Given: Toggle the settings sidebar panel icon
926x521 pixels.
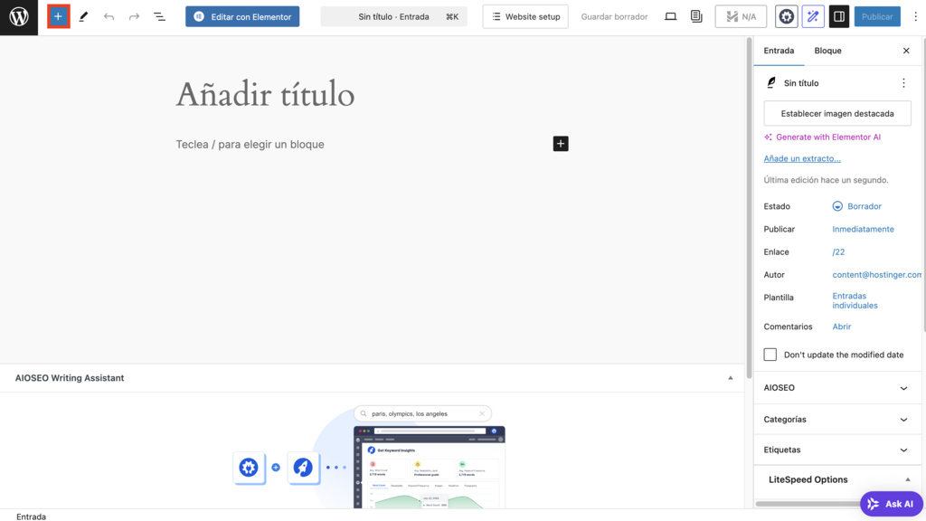Looking at the screenshot, I should click(x=838, y=15).
